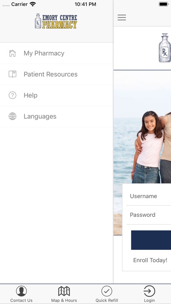The image size is (171, 304).
Task: Click the globe Languages icon
Action: (13, 116)
